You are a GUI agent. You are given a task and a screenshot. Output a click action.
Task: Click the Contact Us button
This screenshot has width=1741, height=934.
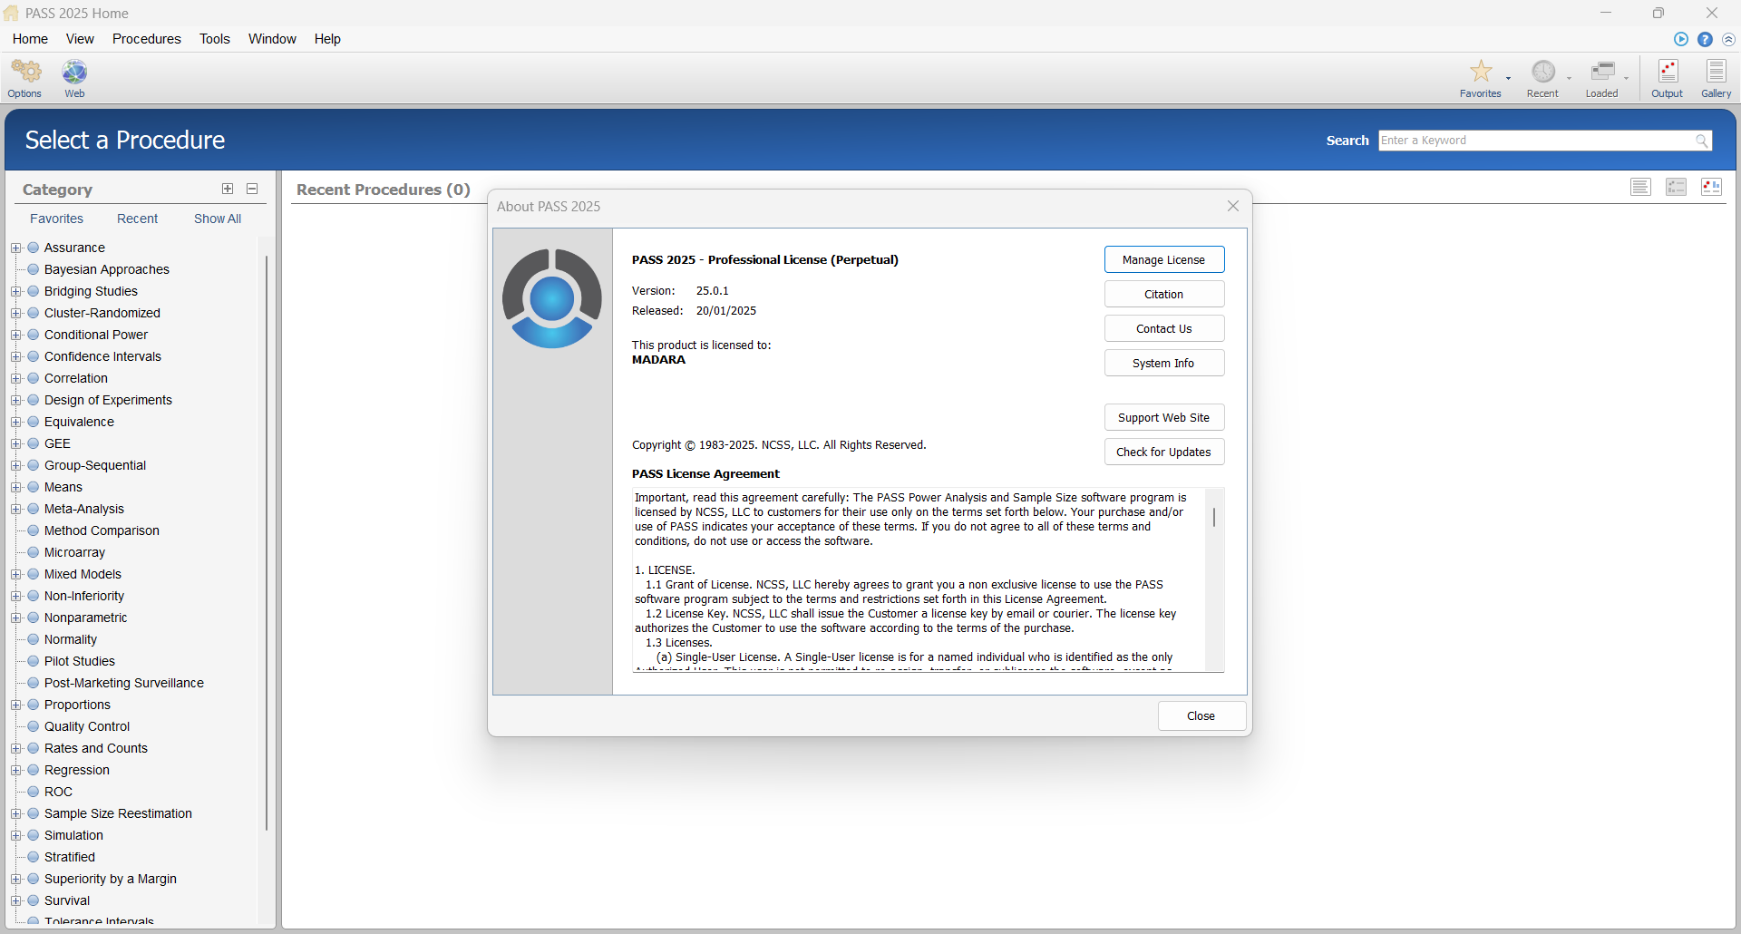click(x=1164, y=328)
